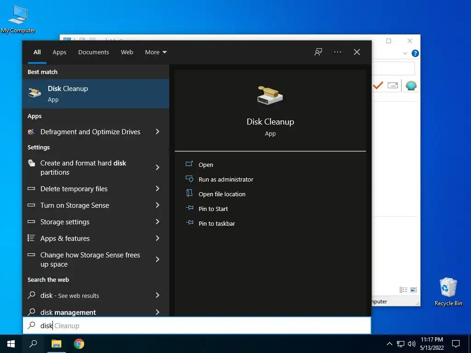Expand arrow for 'disk management' suggestion
The width and height of the screenshot is (471, 353).
tap(157, 312)
